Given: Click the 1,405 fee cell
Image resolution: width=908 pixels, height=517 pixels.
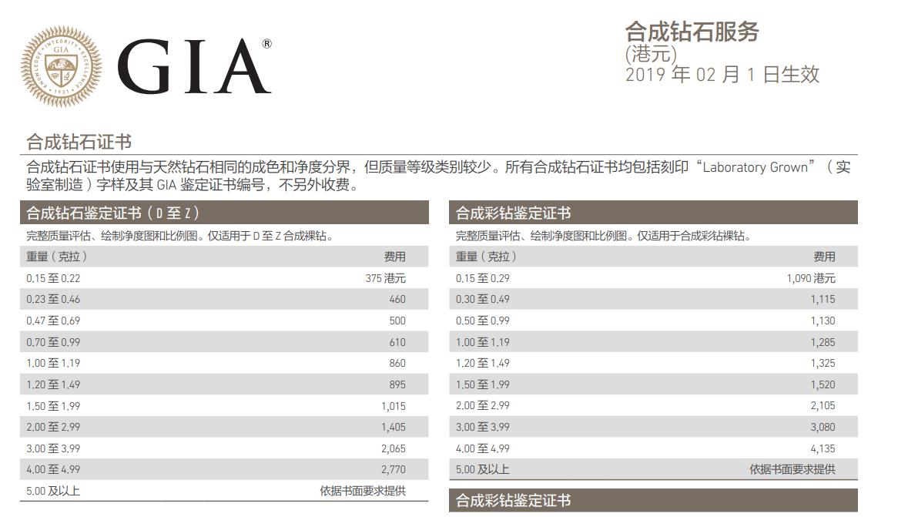Looking at the screenshot, I should [x=394, y=427].
